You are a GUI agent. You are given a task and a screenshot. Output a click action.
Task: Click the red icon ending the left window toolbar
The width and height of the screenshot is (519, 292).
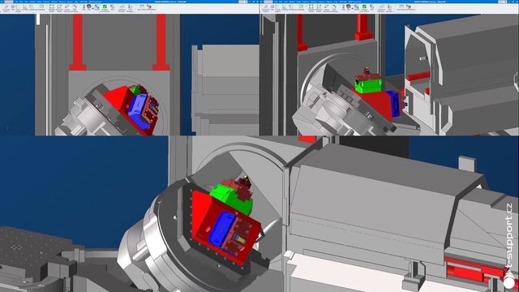pyautogui.click(x=149, y=6)
